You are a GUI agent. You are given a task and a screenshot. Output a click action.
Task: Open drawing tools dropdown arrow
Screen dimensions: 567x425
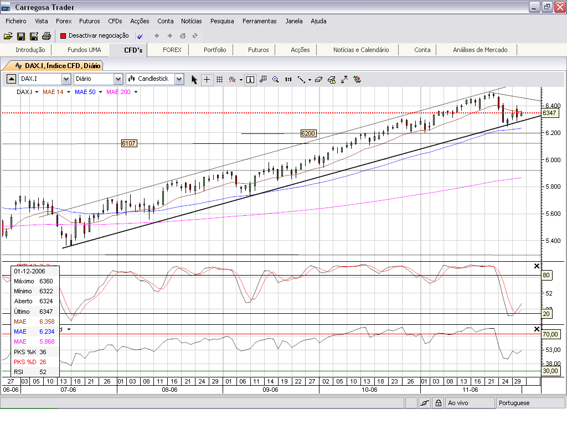(x=310, y=80)
